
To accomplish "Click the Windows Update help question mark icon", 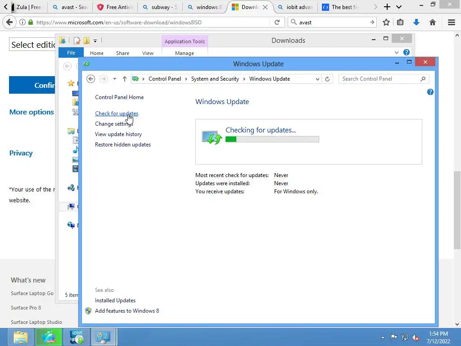I will coord(430,92).
